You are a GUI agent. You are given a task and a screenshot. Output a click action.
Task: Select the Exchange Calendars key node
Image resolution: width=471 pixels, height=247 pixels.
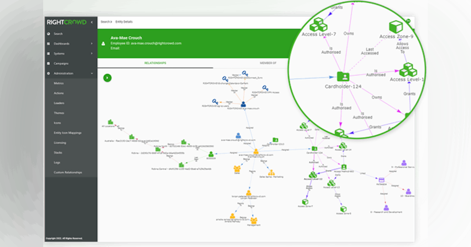(225, 79)
